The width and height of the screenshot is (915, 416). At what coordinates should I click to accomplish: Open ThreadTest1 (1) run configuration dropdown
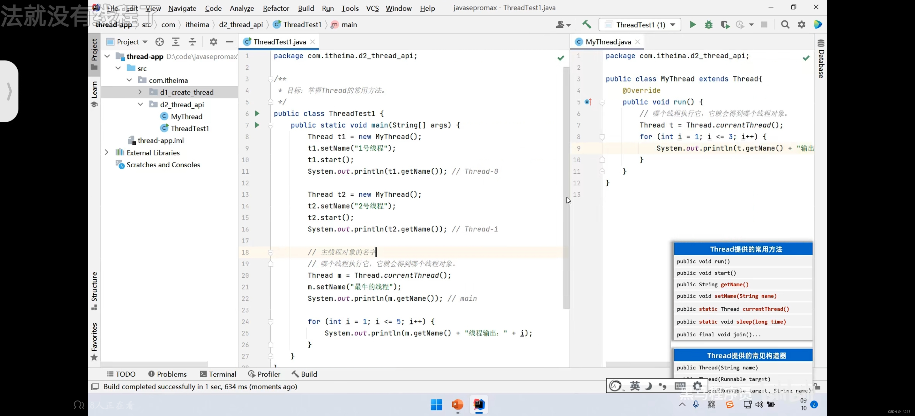point(640,25)
